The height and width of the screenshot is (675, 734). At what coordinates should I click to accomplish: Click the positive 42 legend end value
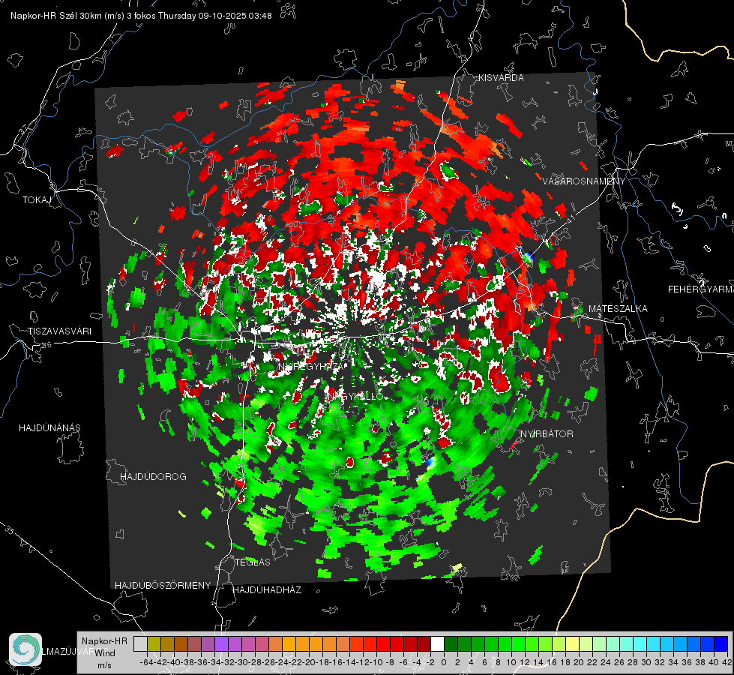tap(727, 662)
